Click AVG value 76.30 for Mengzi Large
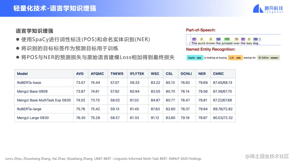This screenshot has height=164, width=294. (81, 118)
